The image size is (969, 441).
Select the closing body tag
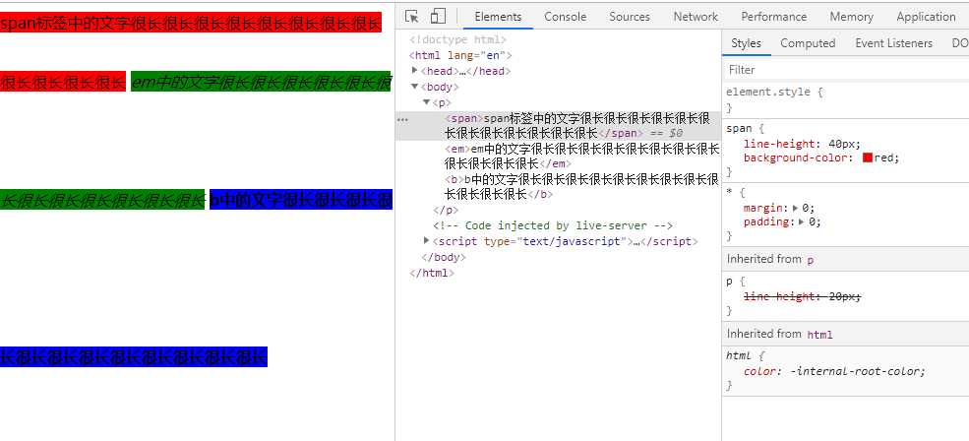pyautogui.click(x=443, y=257)
